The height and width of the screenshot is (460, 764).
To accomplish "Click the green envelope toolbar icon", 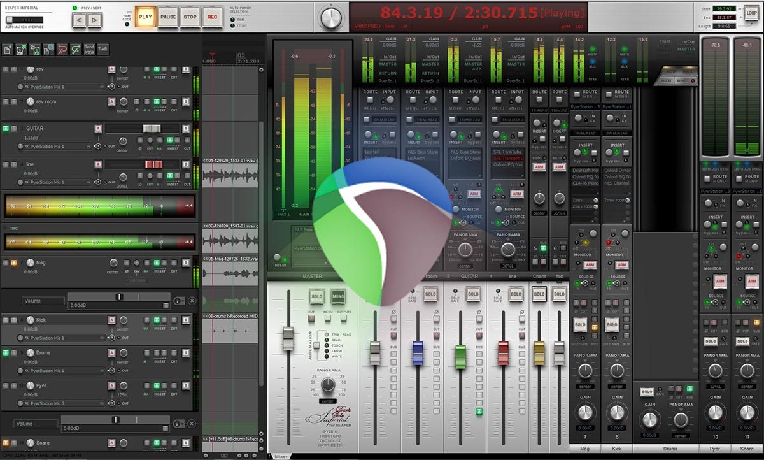I will pyautogui.click(x=76, y=48).
